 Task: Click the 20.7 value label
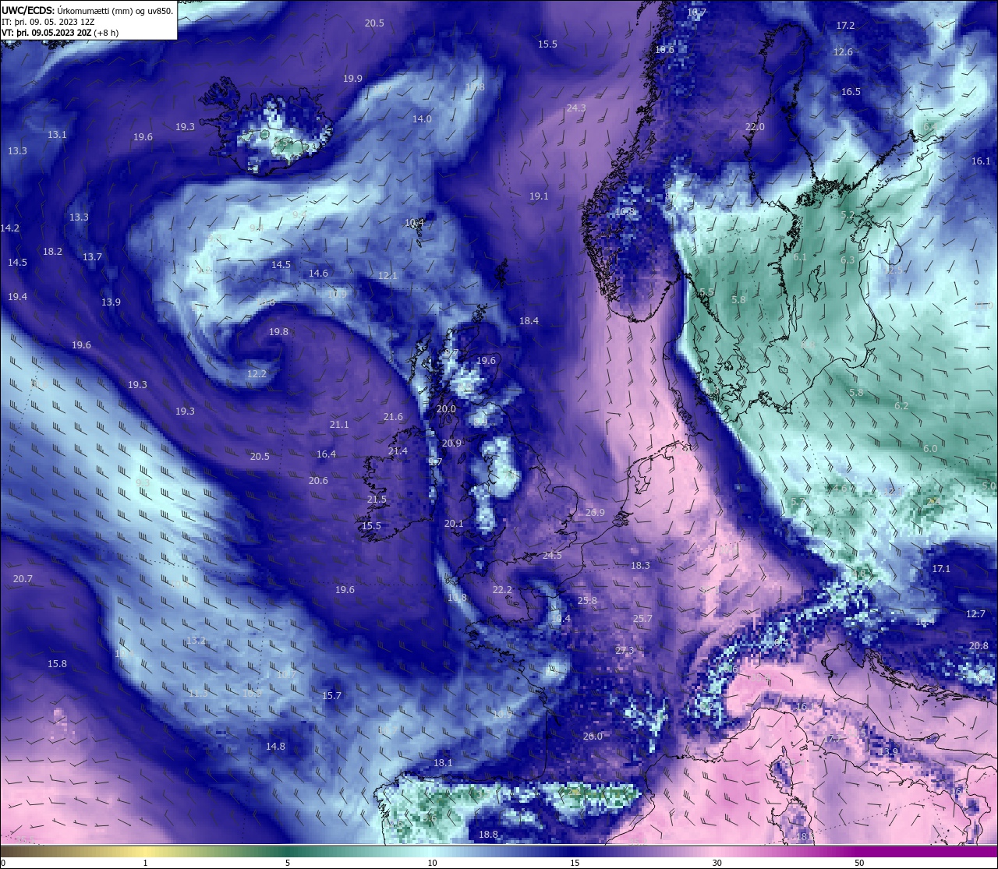[x=23, y=579]
